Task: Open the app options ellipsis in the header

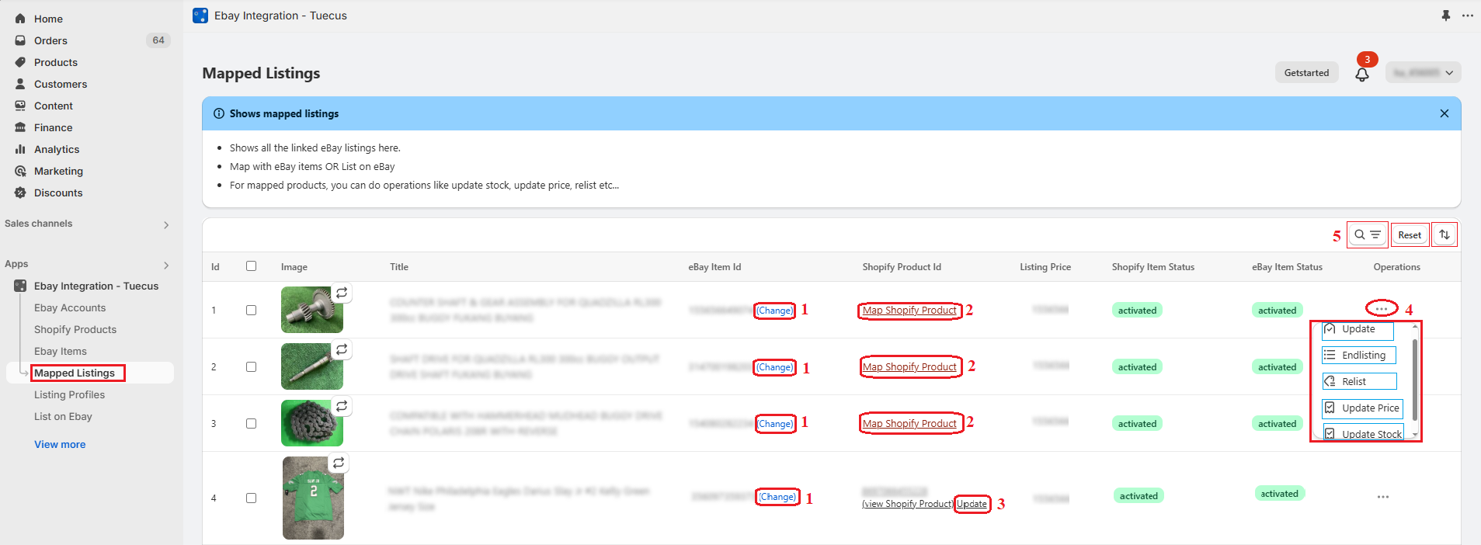Action: pos(1467,16)
